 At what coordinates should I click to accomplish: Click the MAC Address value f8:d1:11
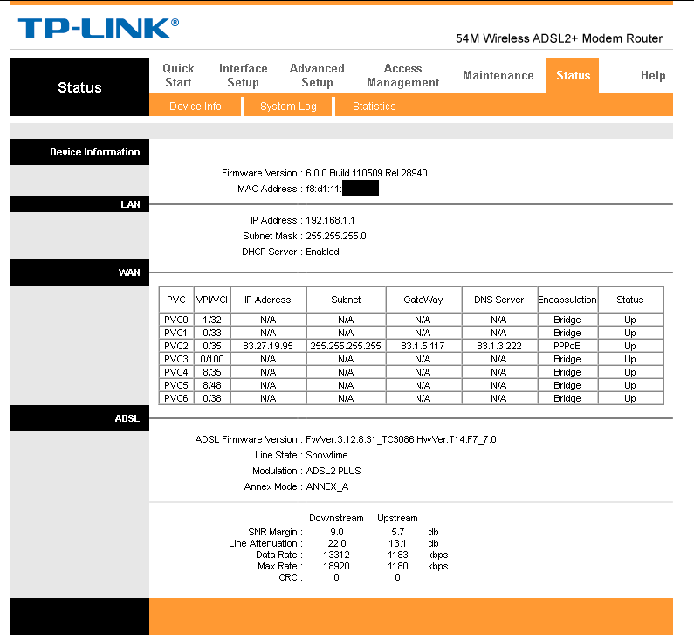[x=324, y=189]
